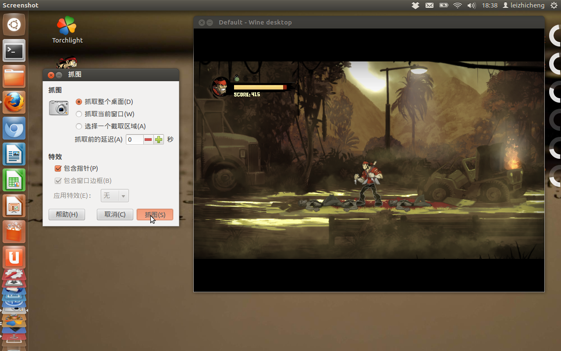Decrease delay with the red minus button
This screenshot has width=561, height=351.
148,140
